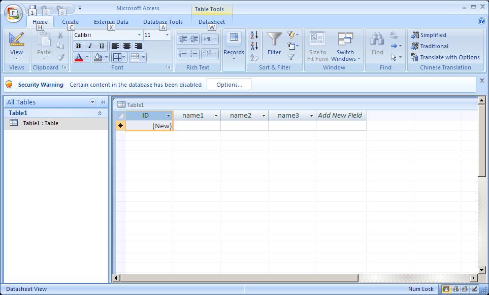The image size is (489, 295).
Task: Expand the name1 column filter arrow
Action: click(216, 116)
